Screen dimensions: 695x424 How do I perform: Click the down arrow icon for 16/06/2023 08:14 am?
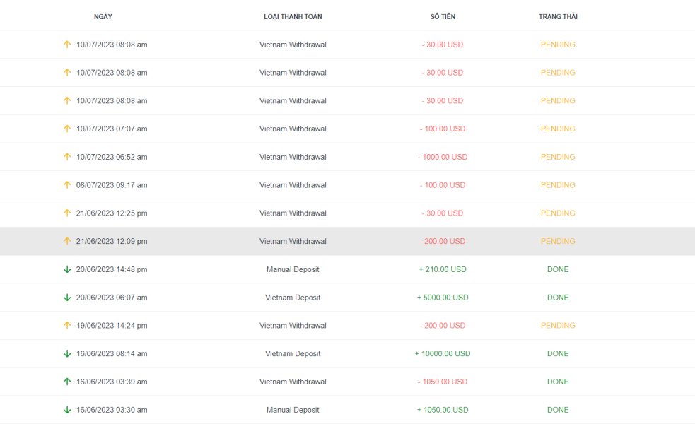tap(67, 353)
